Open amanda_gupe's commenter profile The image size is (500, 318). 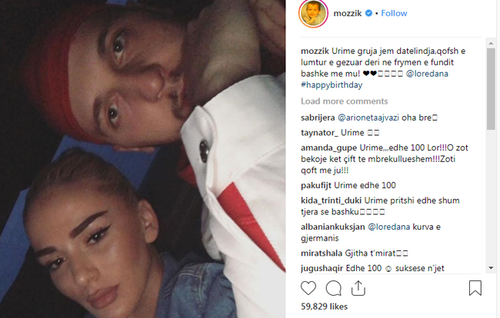click(x=328, y=147)
